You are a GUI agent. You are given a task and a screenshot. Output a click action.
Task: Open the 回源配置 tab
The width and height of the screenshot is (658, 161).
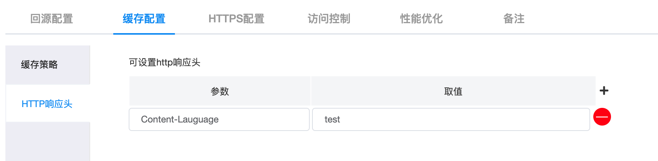pyautogui.click(x=52, y=18)
